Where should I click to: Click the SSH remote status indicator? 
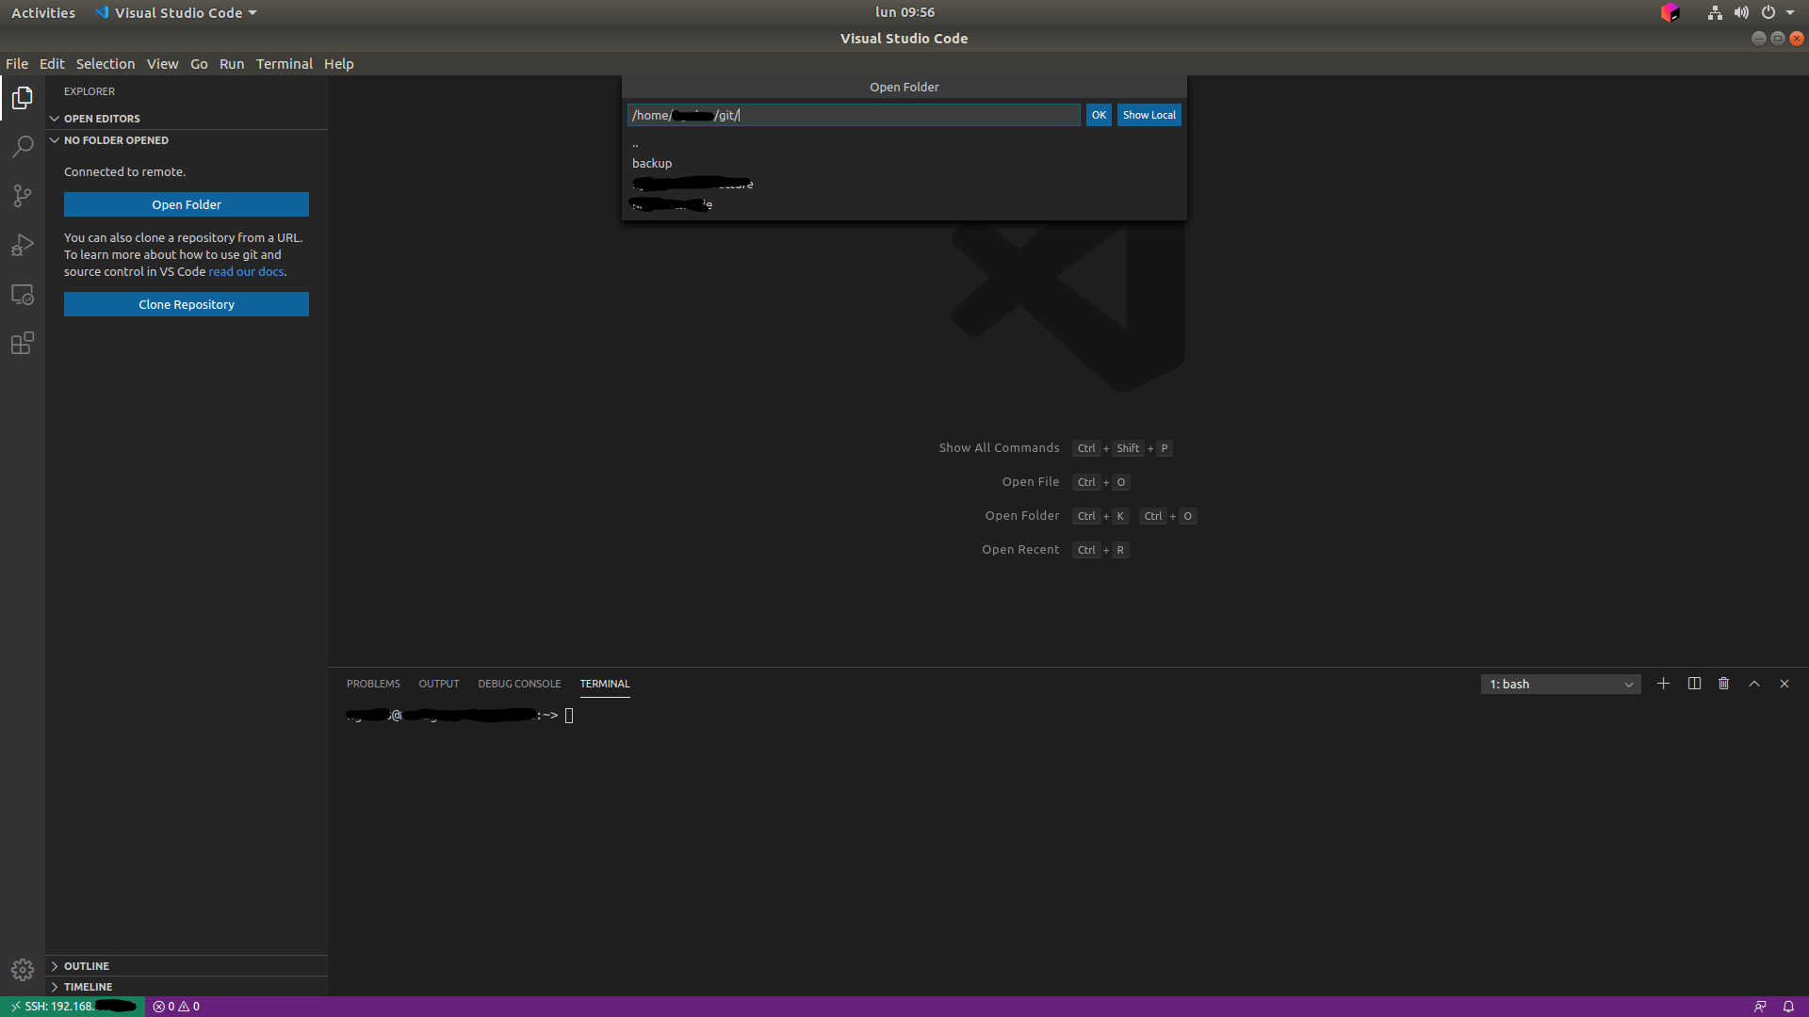pos(73,1007)
